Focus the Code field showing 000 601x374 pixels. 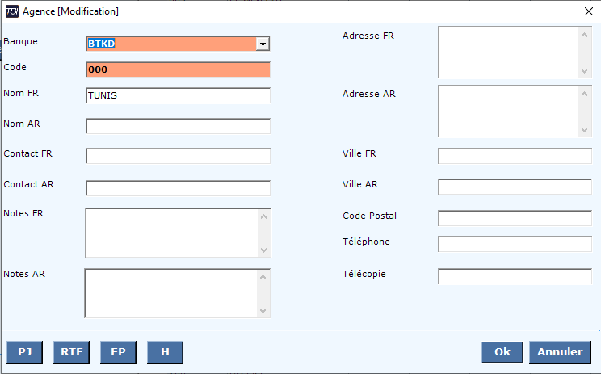tap(179, 69)
